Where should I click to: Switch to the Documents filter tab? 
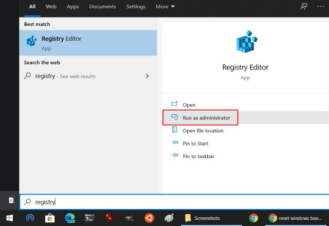102,7
